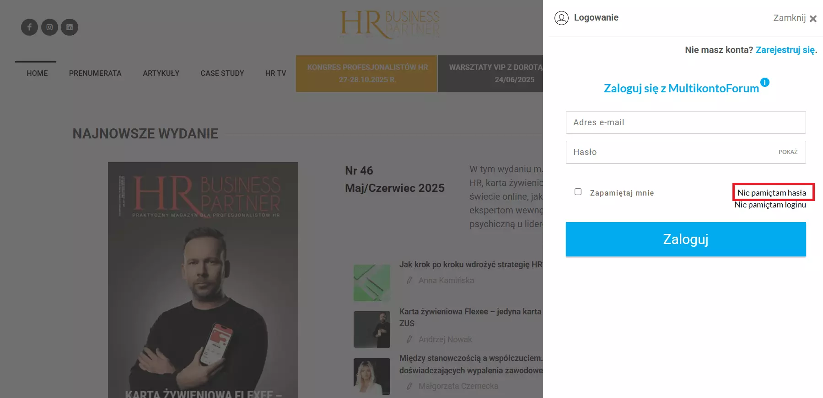The width and height of the screenshot is (823, 398).
Task: Click Nie pamiętam hasła link
Action: point(772,193)
